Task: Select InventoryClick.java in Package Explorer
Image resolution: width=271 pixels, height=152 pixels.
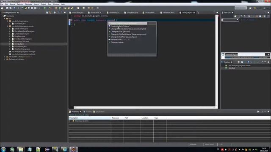Action: [22, 41]
